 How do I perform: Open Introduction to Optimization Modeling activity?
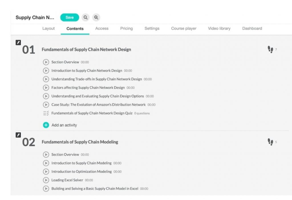coord(82,172)
